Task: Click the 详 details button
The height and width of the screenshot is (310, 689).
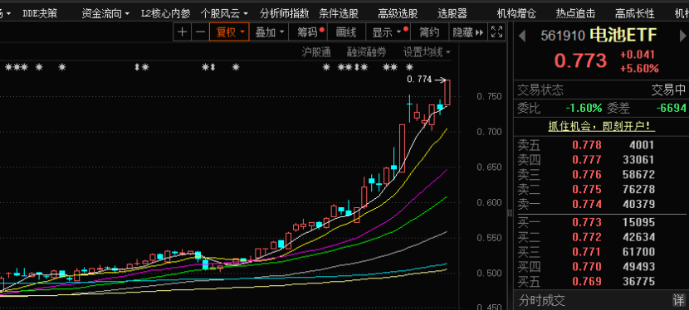Action: 679,300
